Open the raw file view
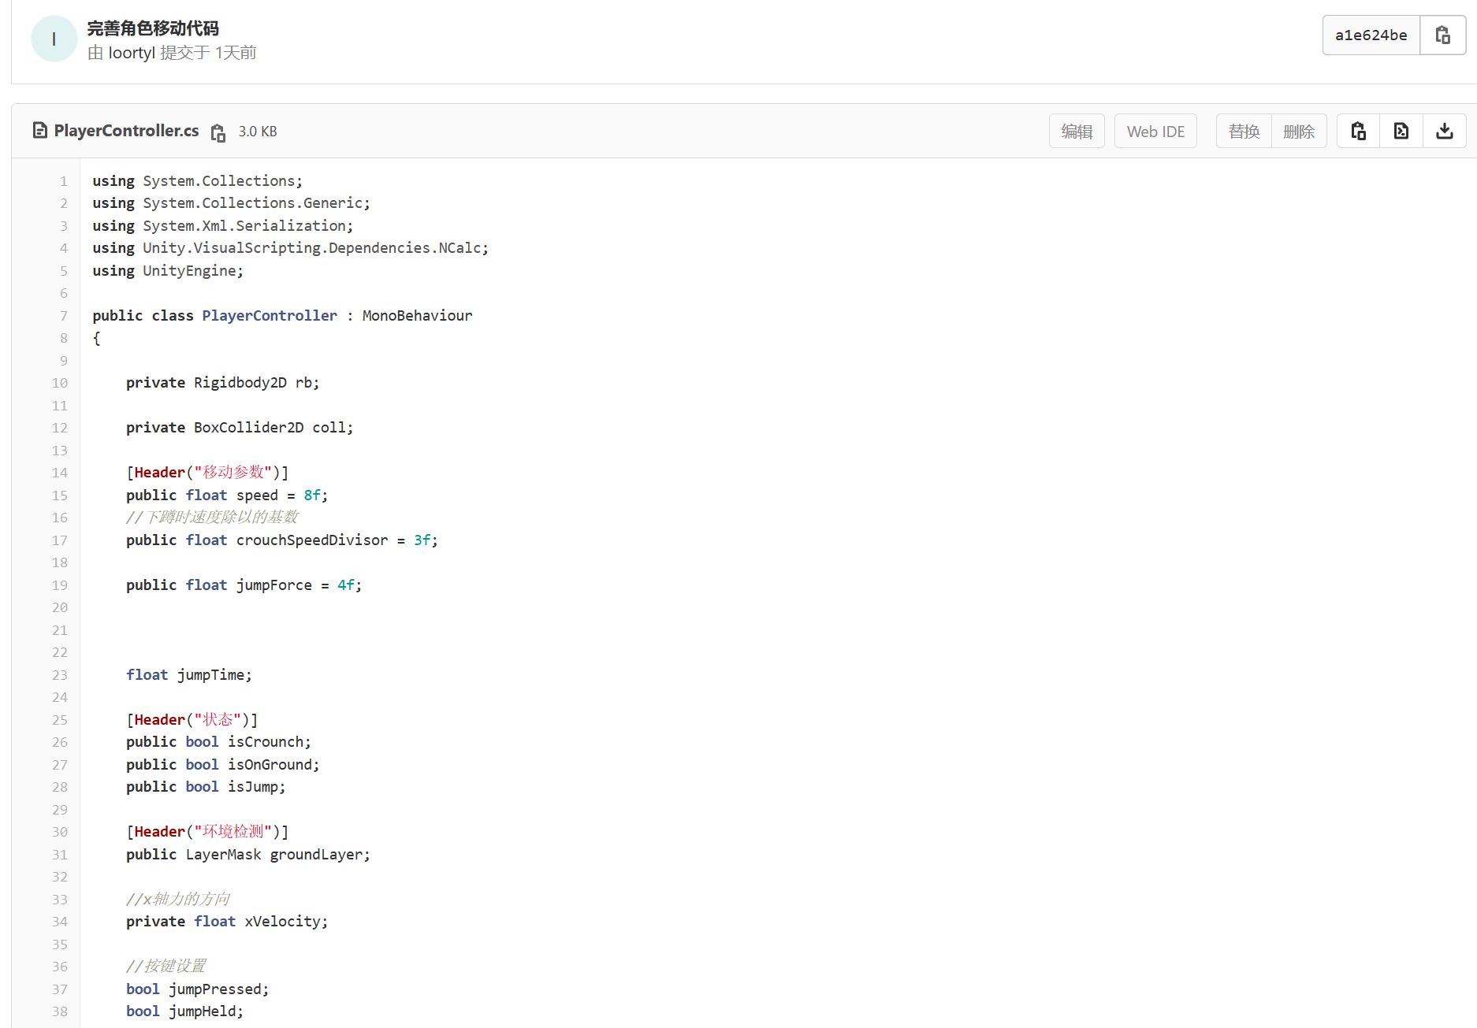The width and height of the screenshot is (1477, 1028). [1401, 131]
